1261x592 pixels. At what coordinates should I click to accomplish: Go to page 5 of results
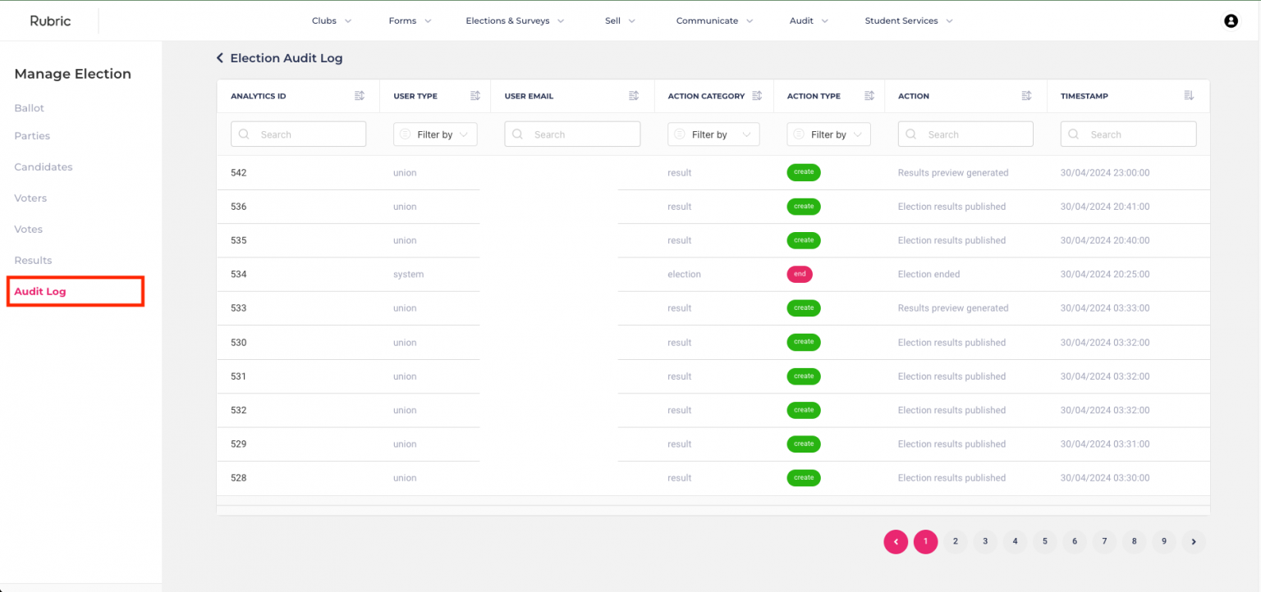tap(1045, 541)
